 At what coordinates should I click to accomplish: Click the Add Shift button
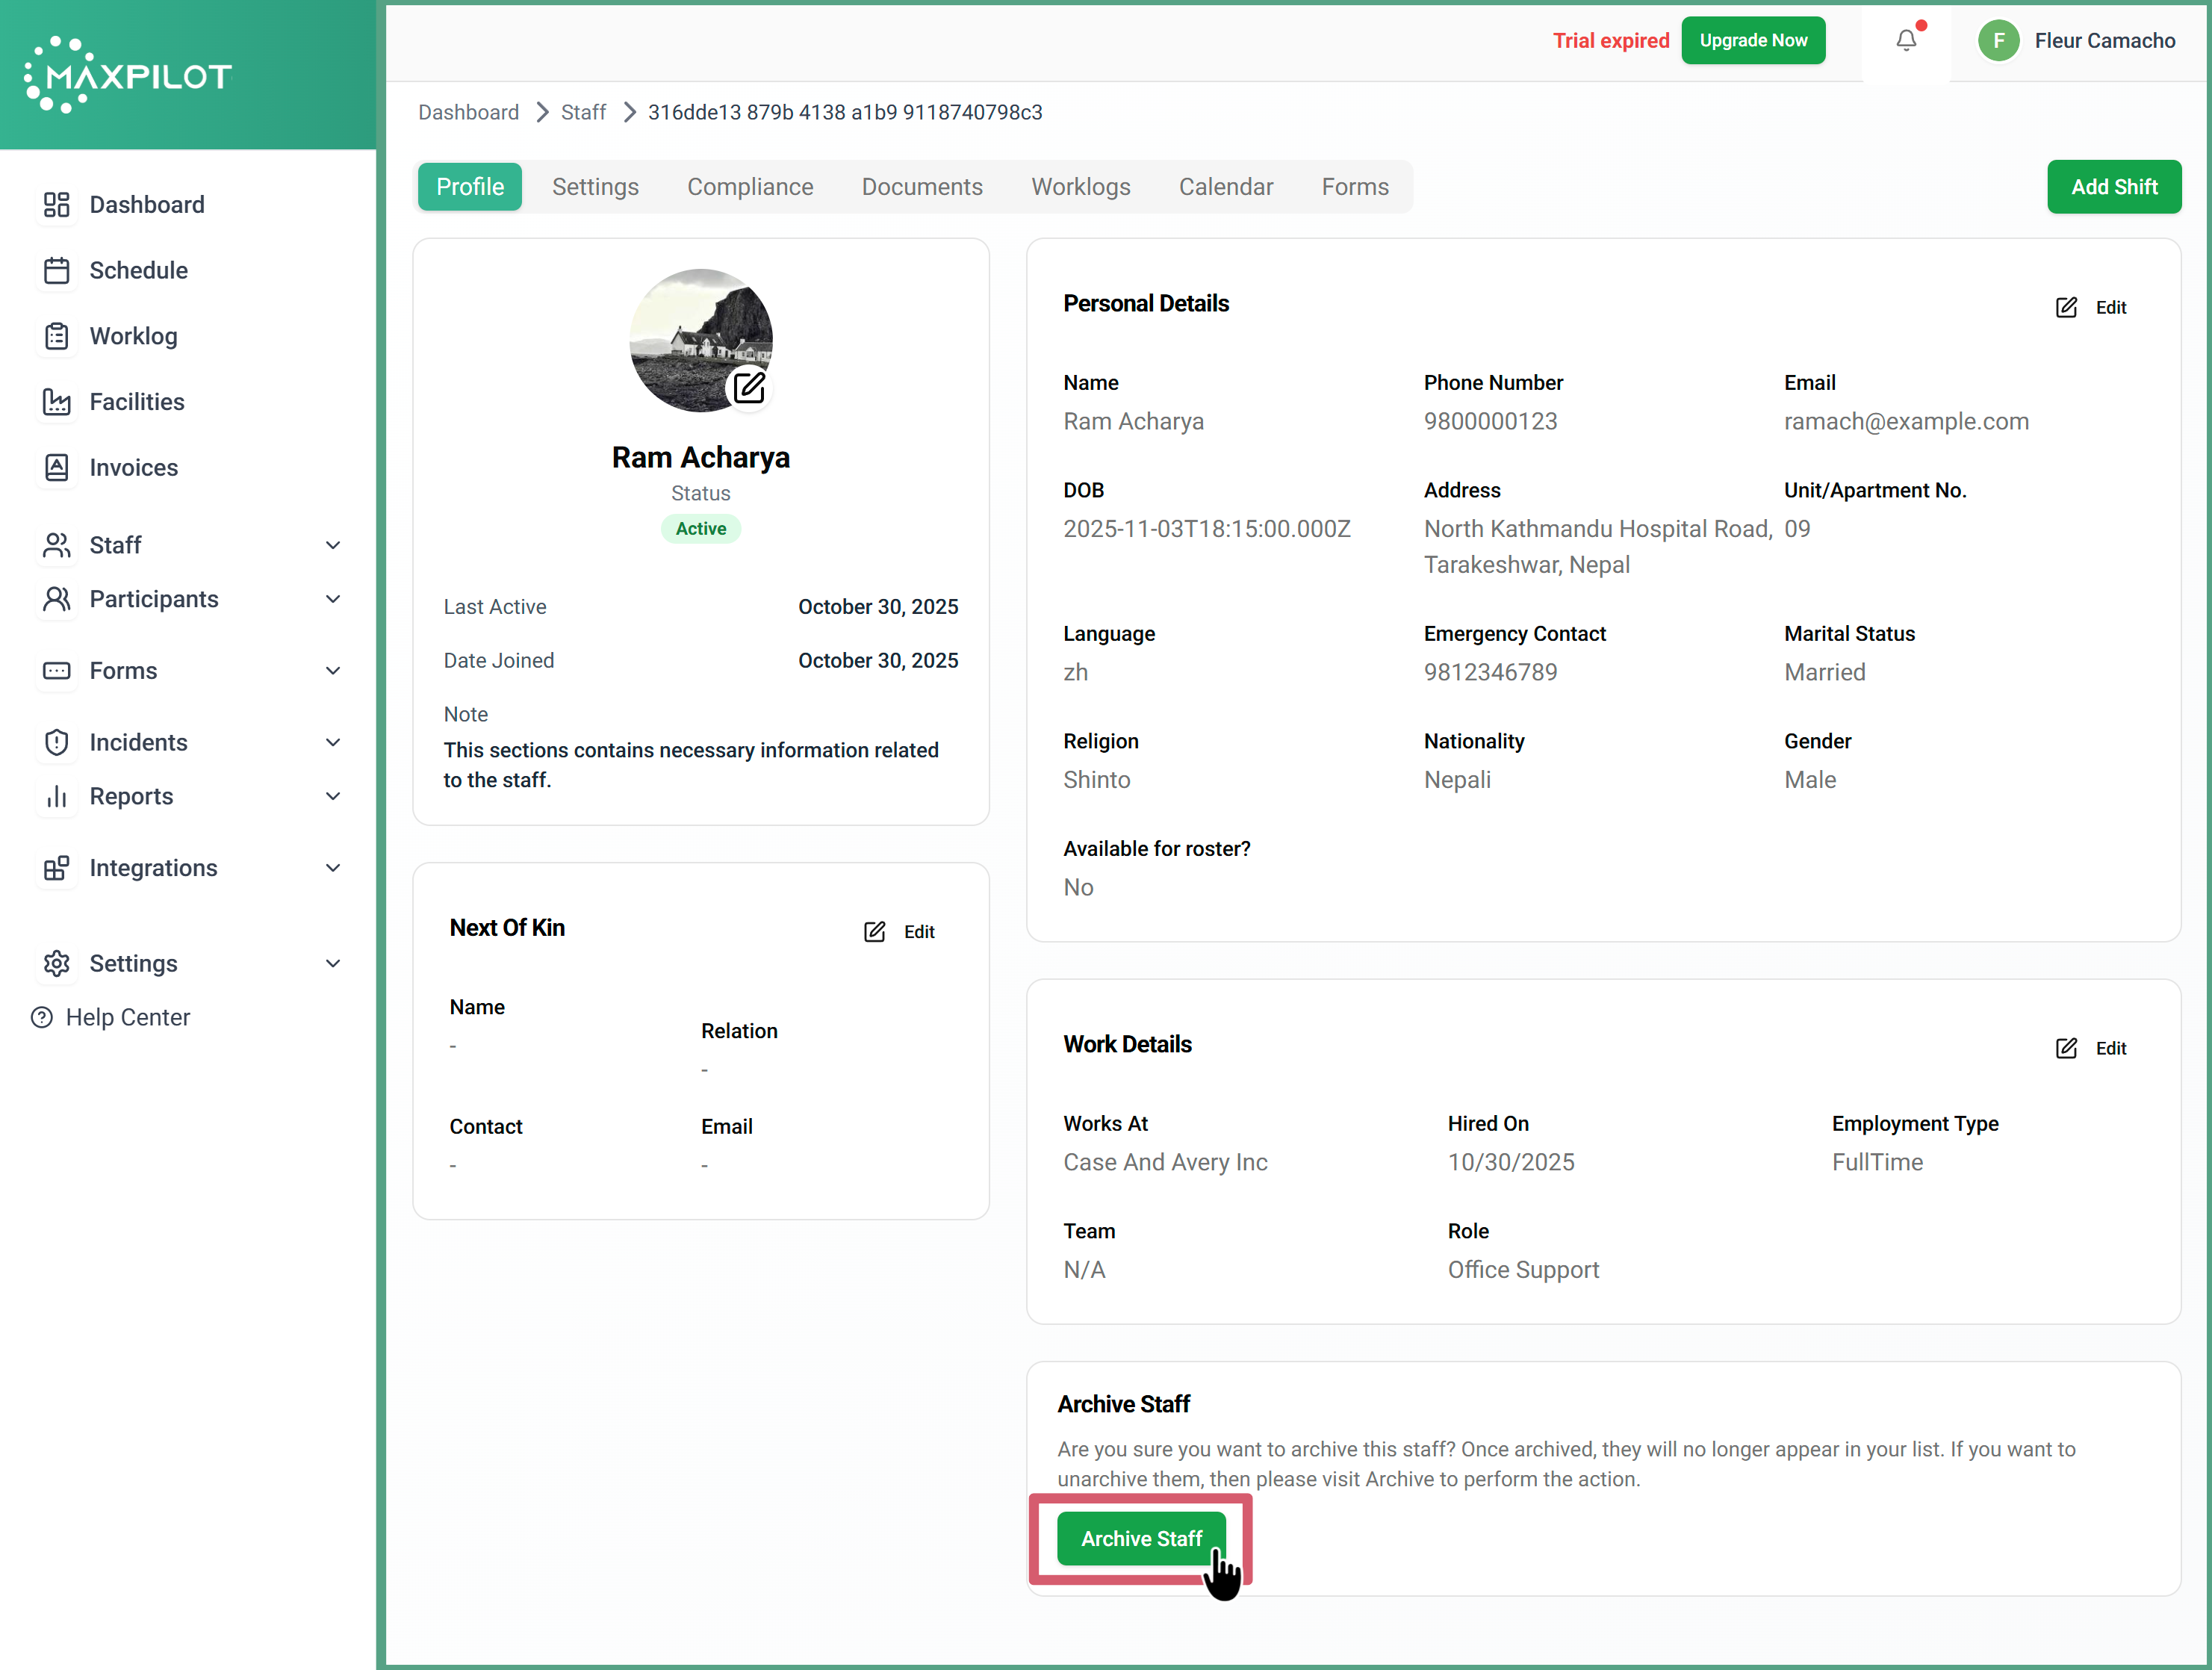[x=2113, y=187]
